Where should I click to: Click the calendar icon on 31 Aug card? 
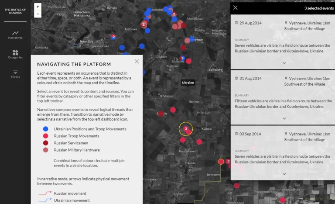coord(236,78)
